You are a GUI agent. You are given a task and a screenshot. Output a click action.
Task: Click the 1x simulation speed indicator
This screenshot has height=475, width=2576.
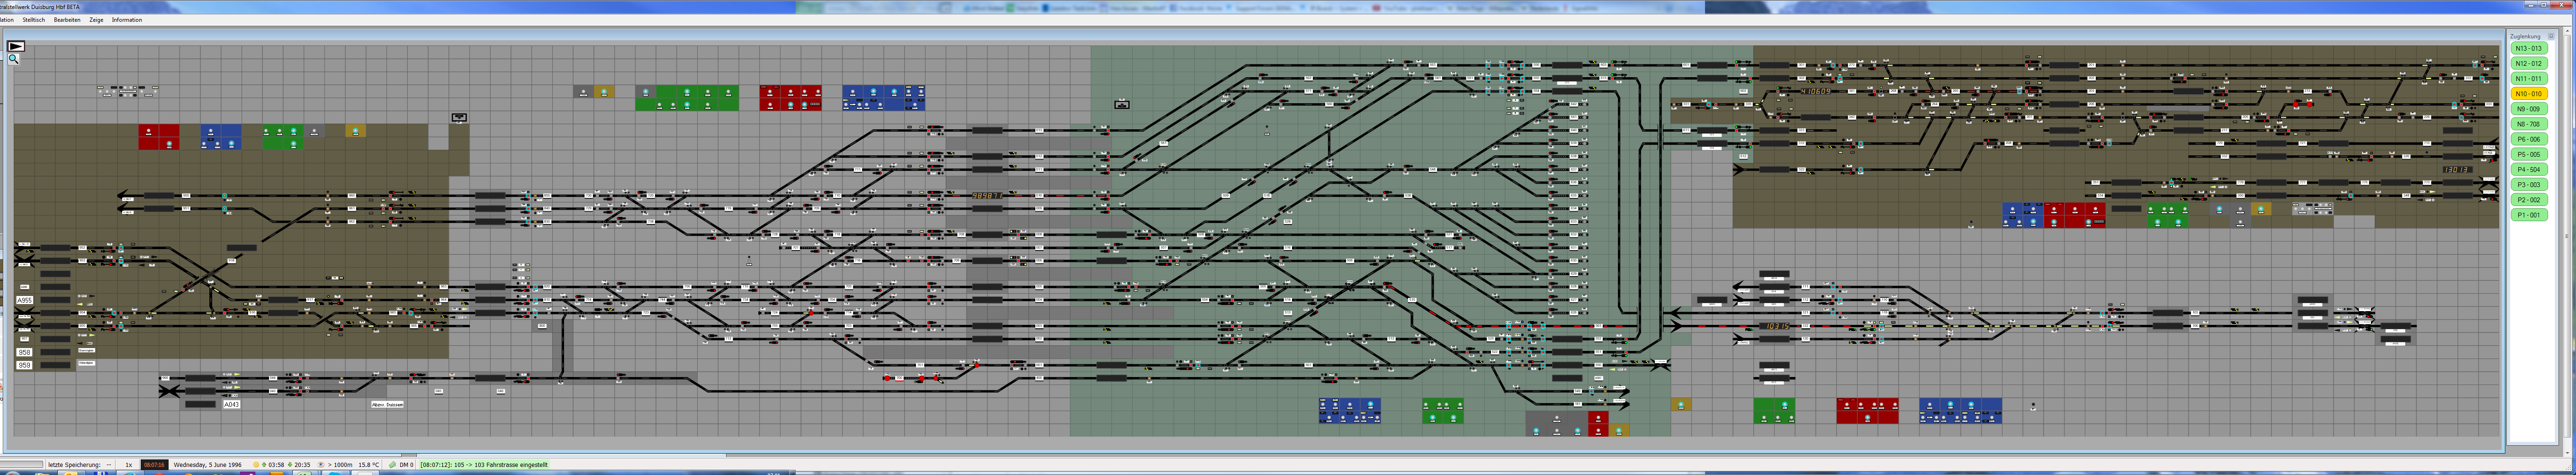pyautogui.click(x=128, y=465)
